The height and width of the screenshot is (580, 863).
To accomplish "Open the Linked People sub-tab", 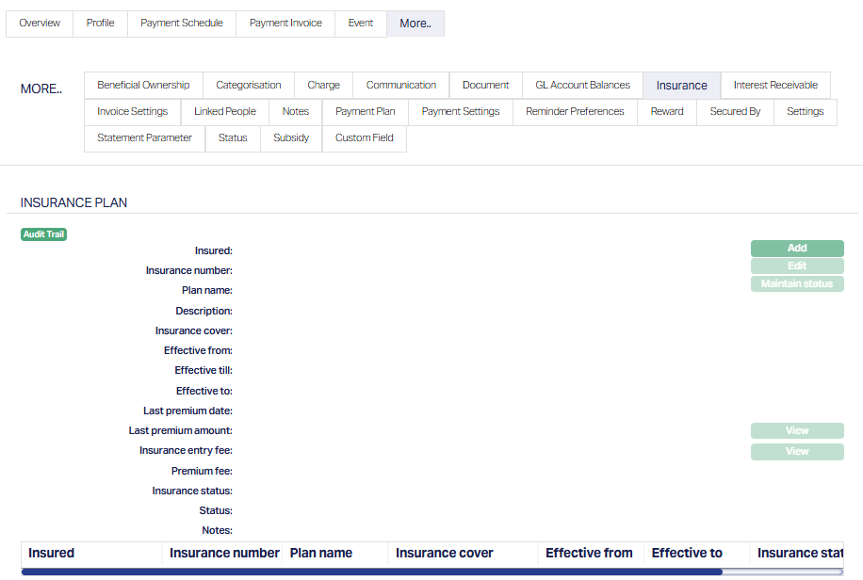I will coord(225,111).
